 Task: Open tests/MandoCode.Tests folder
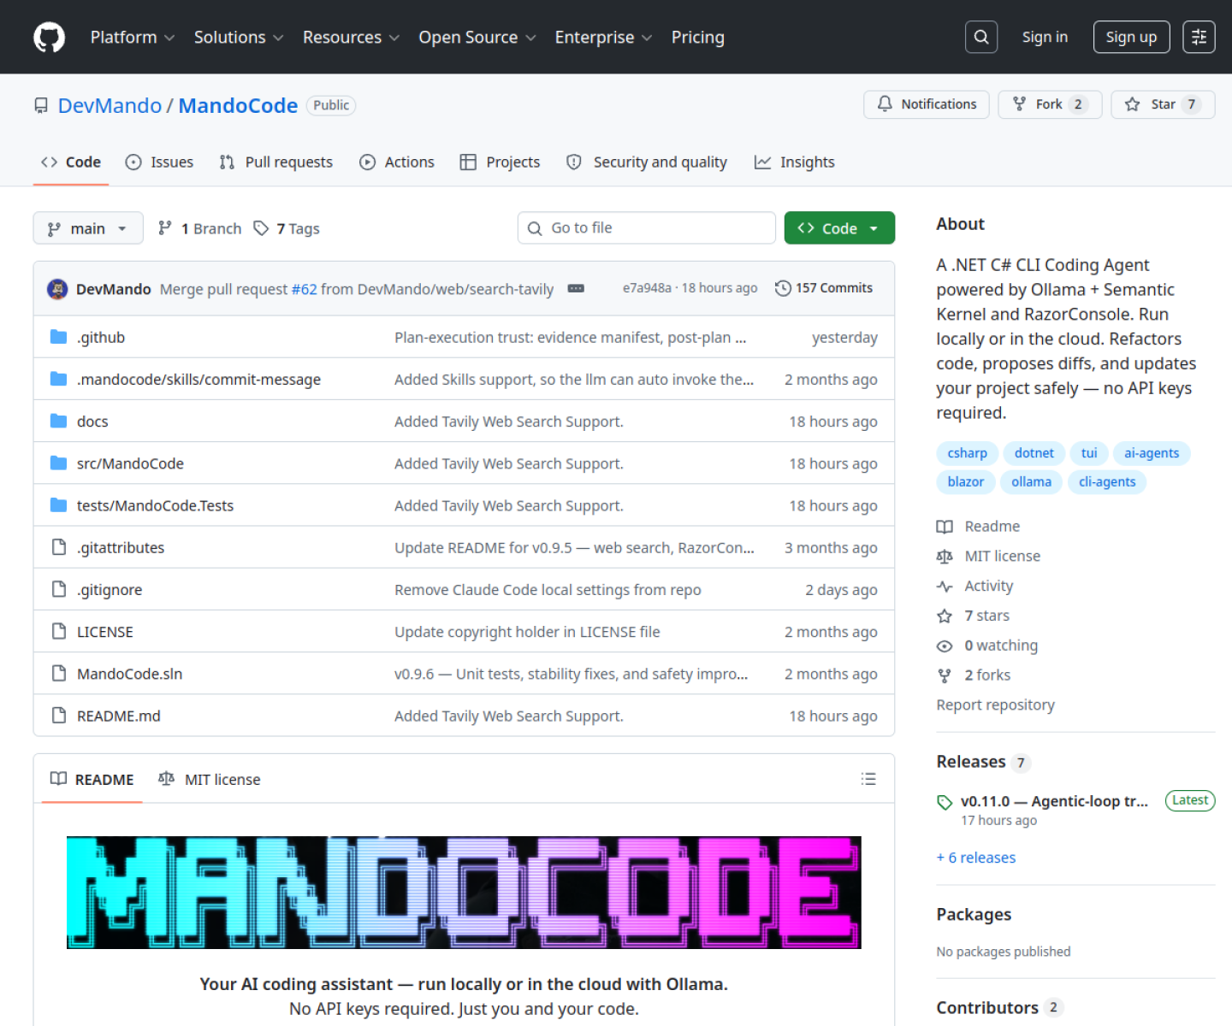pos(155,505)
